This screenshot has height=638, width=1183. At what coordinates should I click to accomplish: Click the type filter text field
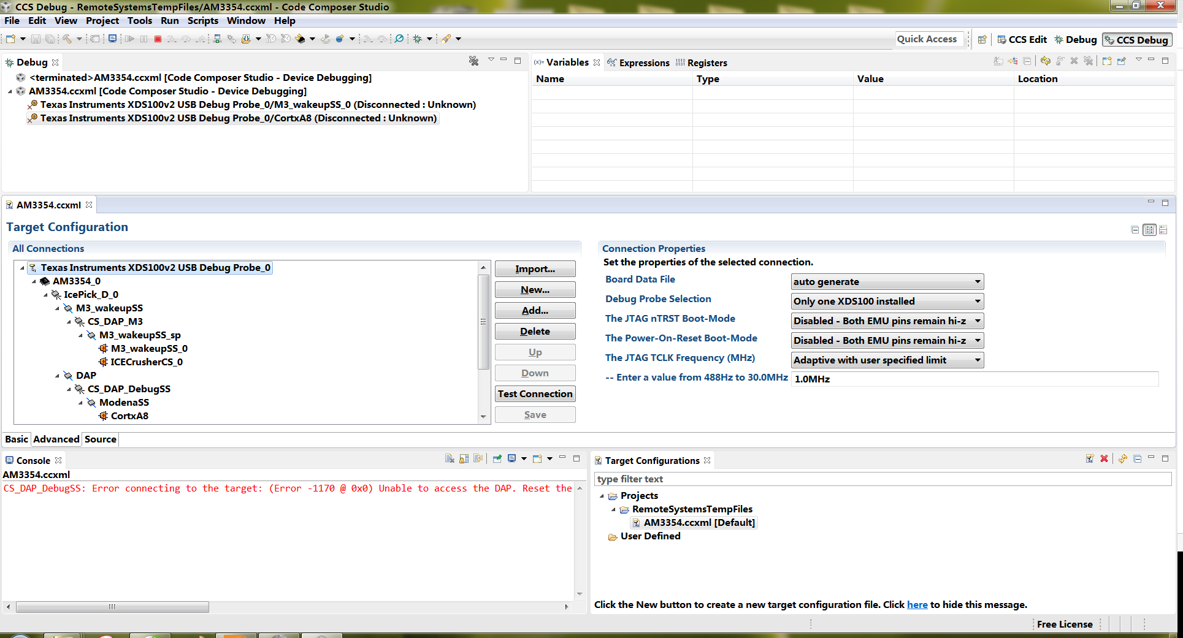[882, 479]
